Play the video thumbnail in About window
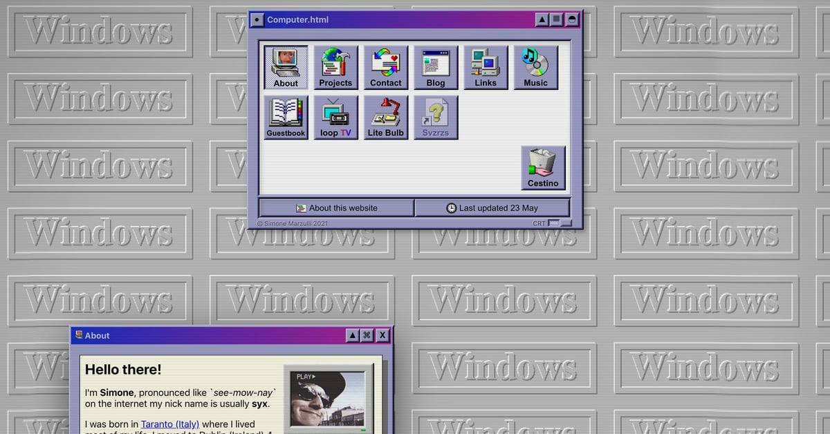Screen dimensions: 830x434 point(329,399)
